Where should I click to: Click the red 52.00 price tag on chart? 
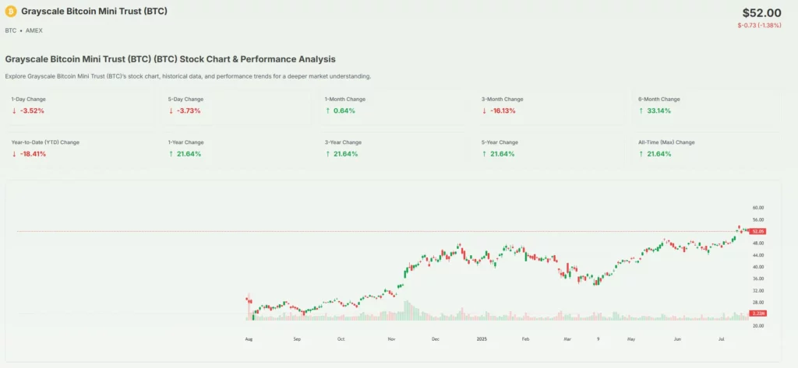759,231
